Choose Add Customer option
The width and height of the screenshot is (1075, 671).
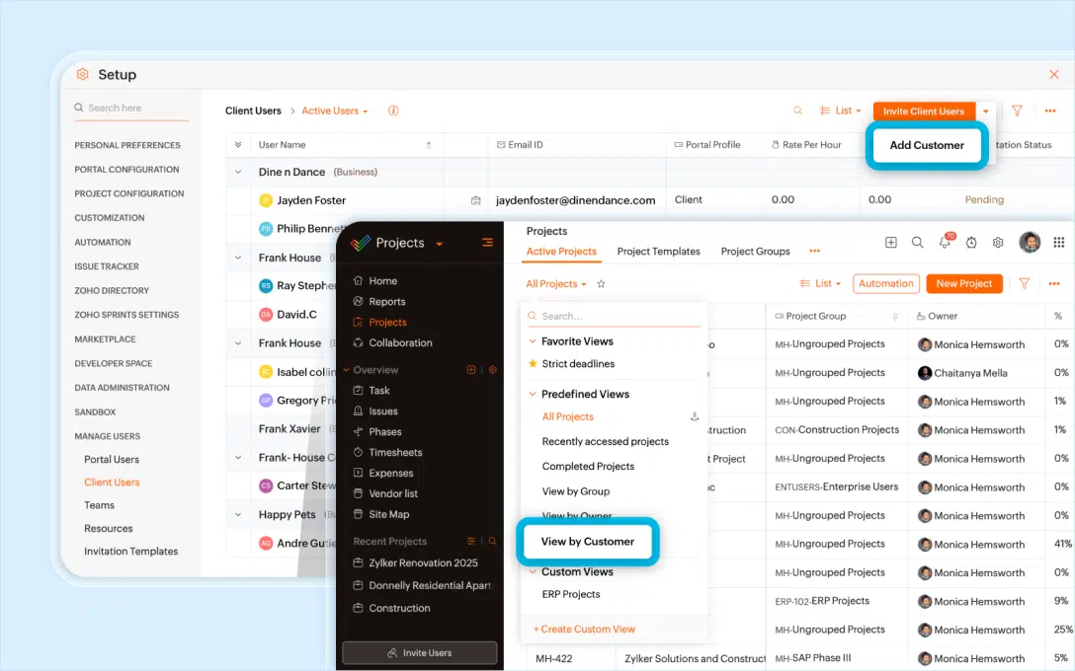[x=926, y=145]
